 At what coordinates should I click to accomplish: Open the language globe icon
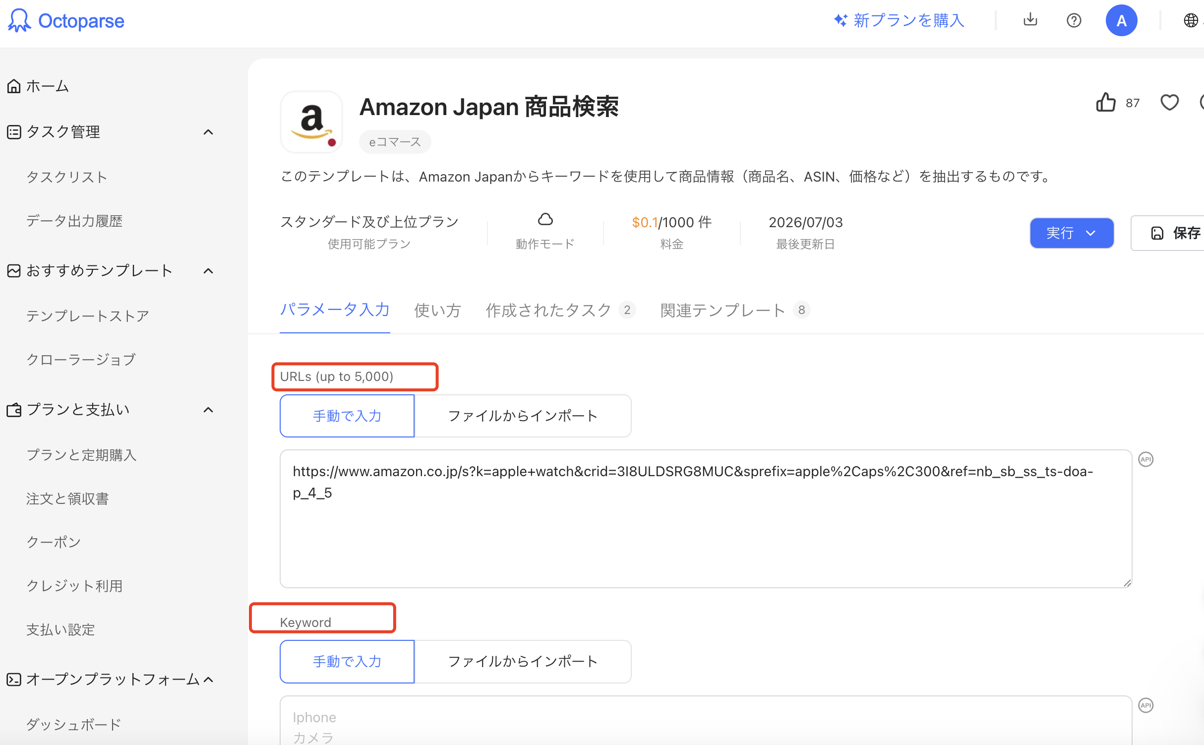[1191, 20]
